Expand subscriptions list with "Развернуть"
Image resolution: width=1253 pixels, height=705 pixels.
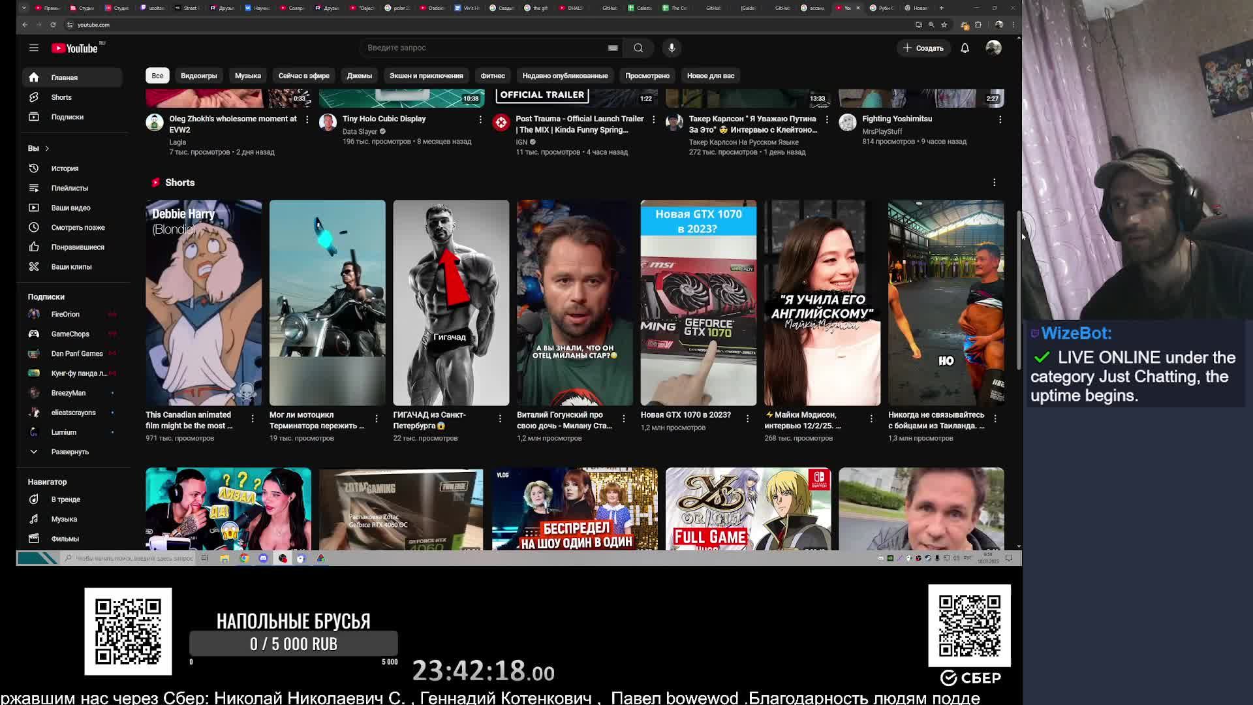(x=69, y=452)
